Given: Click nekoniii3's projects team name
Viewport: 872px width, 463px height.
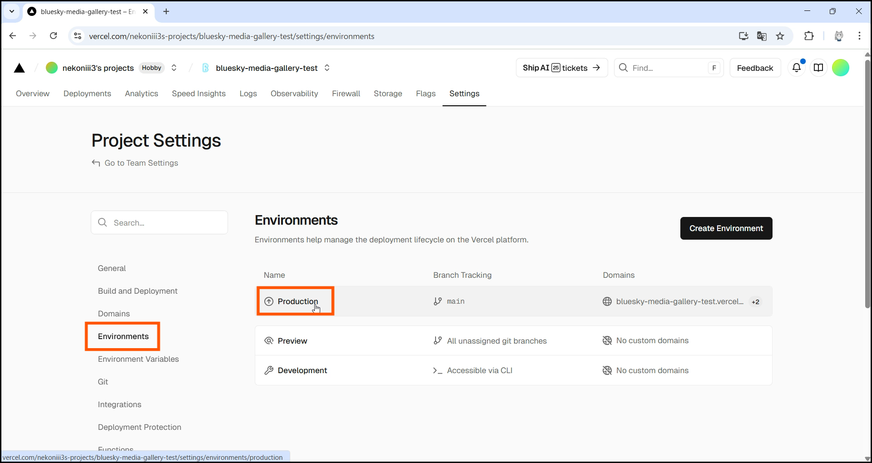Looking at the screenshot, I should click(98, 68).
